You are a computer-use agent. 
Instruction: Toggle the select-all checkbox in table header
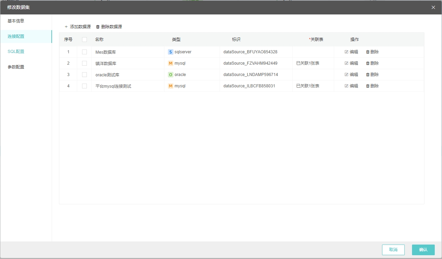pyautogui.click(x=84, y=40)
